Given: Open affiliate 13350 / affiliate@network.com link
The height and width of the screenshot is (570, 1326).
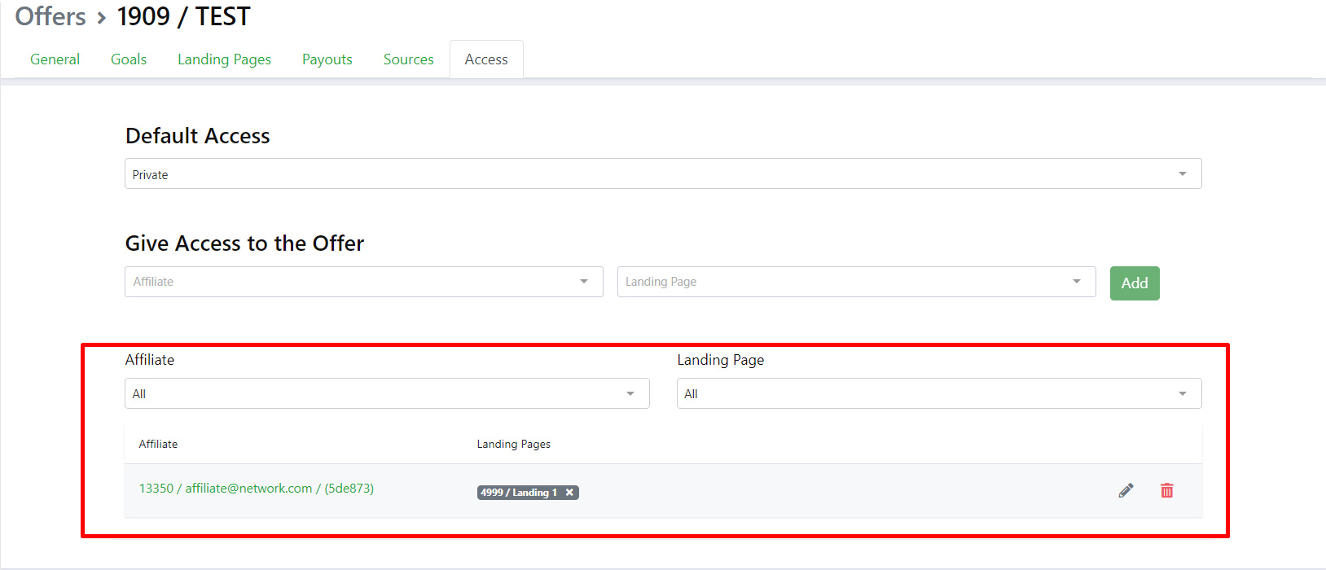Looking at the screenshot, I should coord(256,489).
